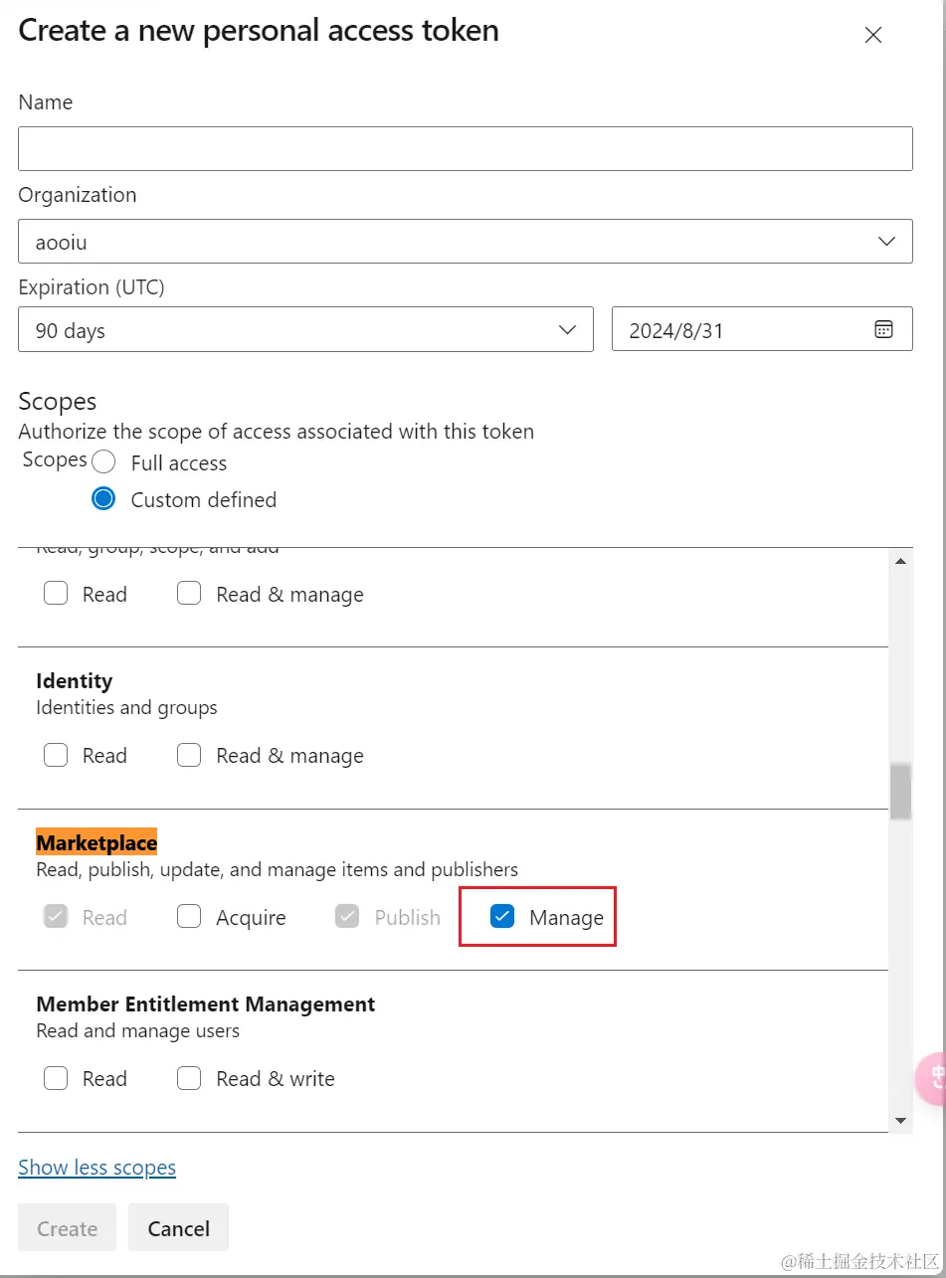Screen dimensions: 946x1278
Task: Focus the token Name input field
Action: [466, 149]
